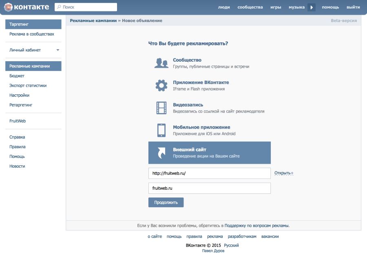Go to Бюджет in left menu

17,76
